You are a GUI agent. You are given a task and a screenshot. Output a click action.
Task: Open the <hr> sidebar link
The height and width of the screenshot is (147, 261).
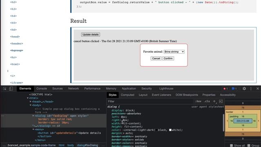pyautogui.click(x=13, y=57)
